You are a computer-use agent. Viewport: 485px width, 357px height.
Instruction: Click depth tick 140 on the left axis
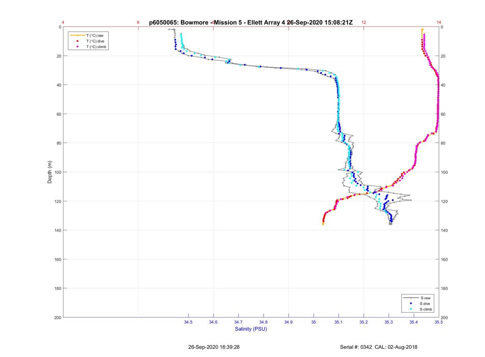57,230
